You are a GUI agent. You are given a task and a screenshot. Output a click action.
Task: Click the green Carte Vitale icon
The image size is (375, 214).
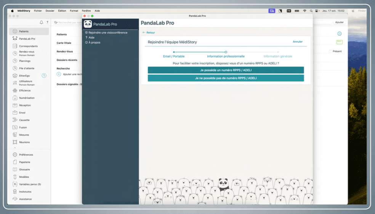pyautogui.click(x=339, y=42)
